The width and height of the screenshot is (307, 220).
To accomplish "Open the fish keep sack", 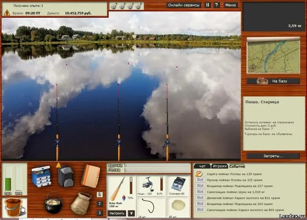I will 81,204.
